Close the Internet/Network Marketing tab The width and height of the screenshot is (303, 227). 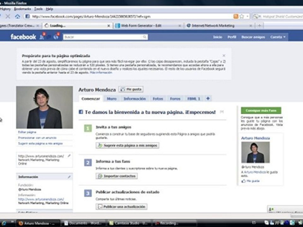click(x=251, y=26)
